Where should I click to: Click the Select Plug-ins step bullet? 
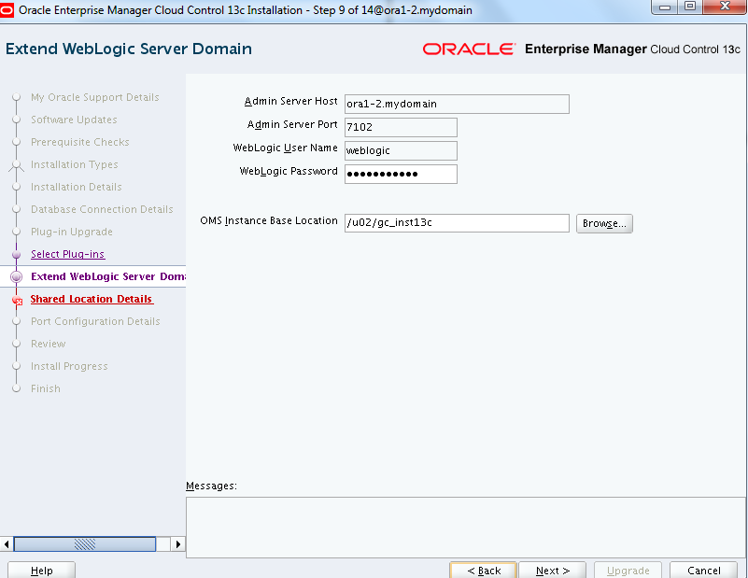[x=17, y=254]
